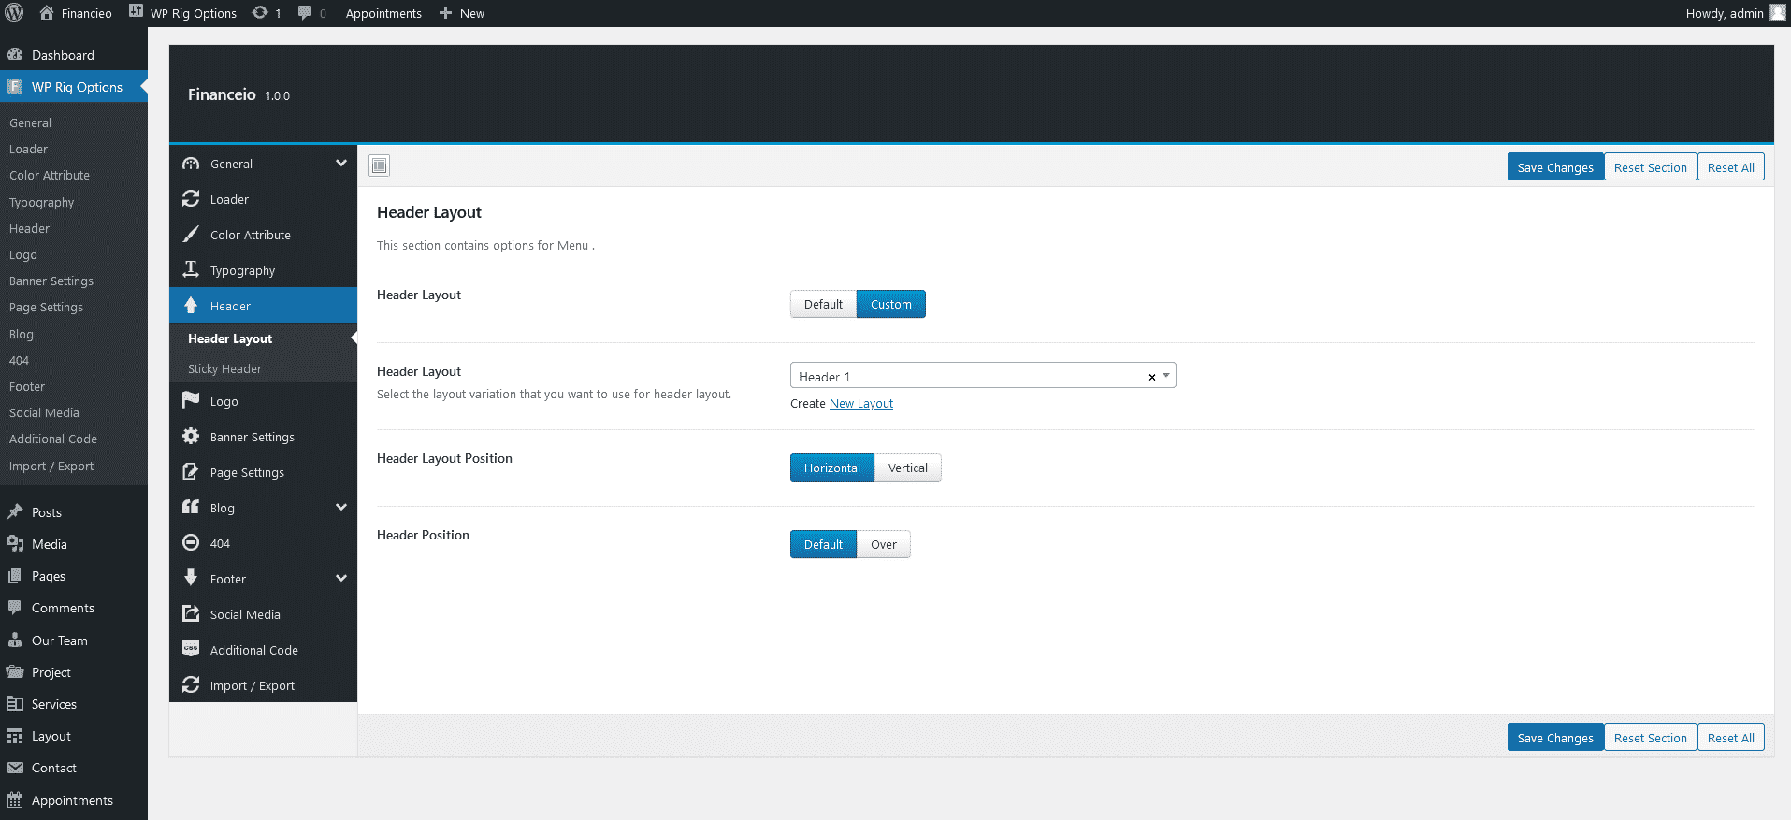1791x820 pixels.
Task: Click the Appointments calendar icon in sidebar
Action: [x=15, y=800]
